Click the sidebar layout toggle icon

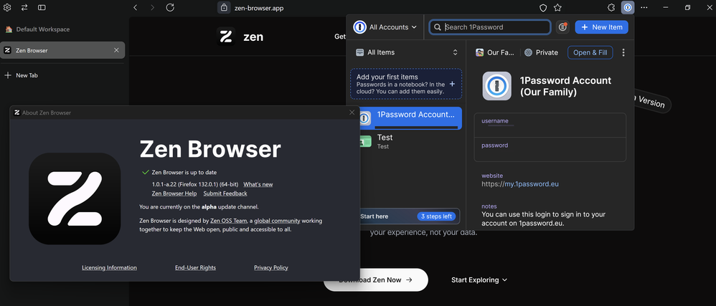click(42, 7)
